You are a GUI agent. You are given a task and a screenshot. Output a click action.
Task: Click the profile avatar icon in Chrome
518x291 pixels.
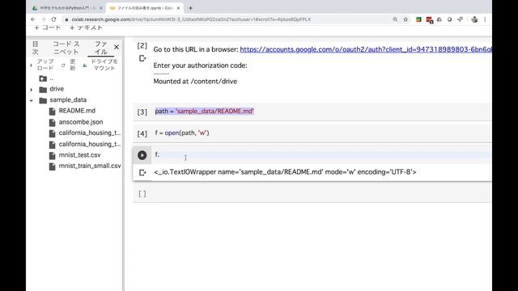point(474,19)
